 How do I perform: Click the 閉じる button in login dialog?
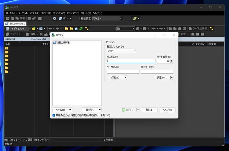149,110
